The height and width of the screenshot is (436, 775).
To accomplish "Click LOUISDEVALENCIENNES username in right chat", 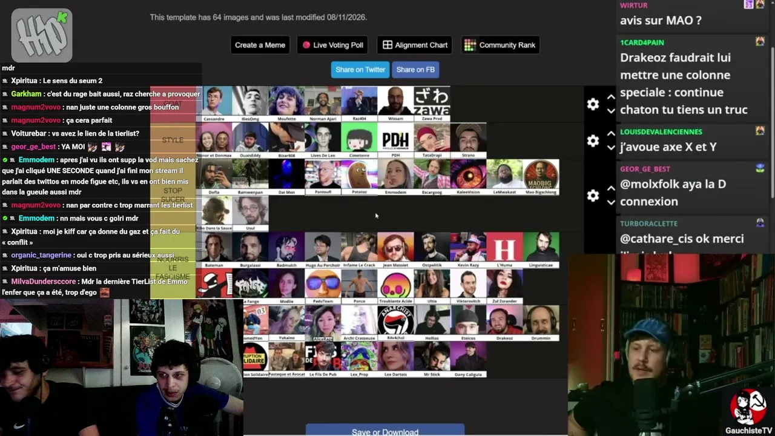I will point(661,131).
